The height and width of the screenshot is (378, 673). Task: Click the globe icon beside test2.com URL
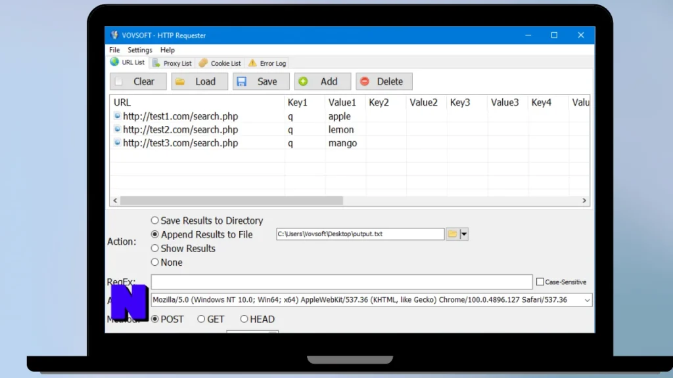(x=117, y=129)
